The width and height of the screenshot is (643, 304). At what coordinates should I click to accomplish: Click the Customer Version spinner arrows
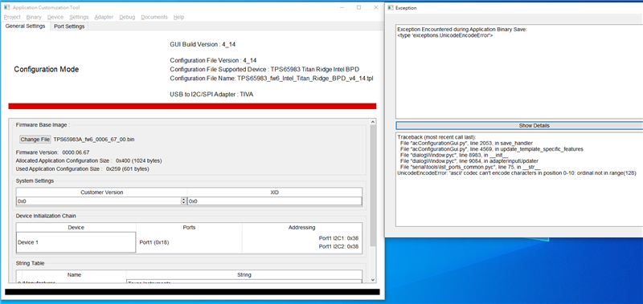coord(184,201)
